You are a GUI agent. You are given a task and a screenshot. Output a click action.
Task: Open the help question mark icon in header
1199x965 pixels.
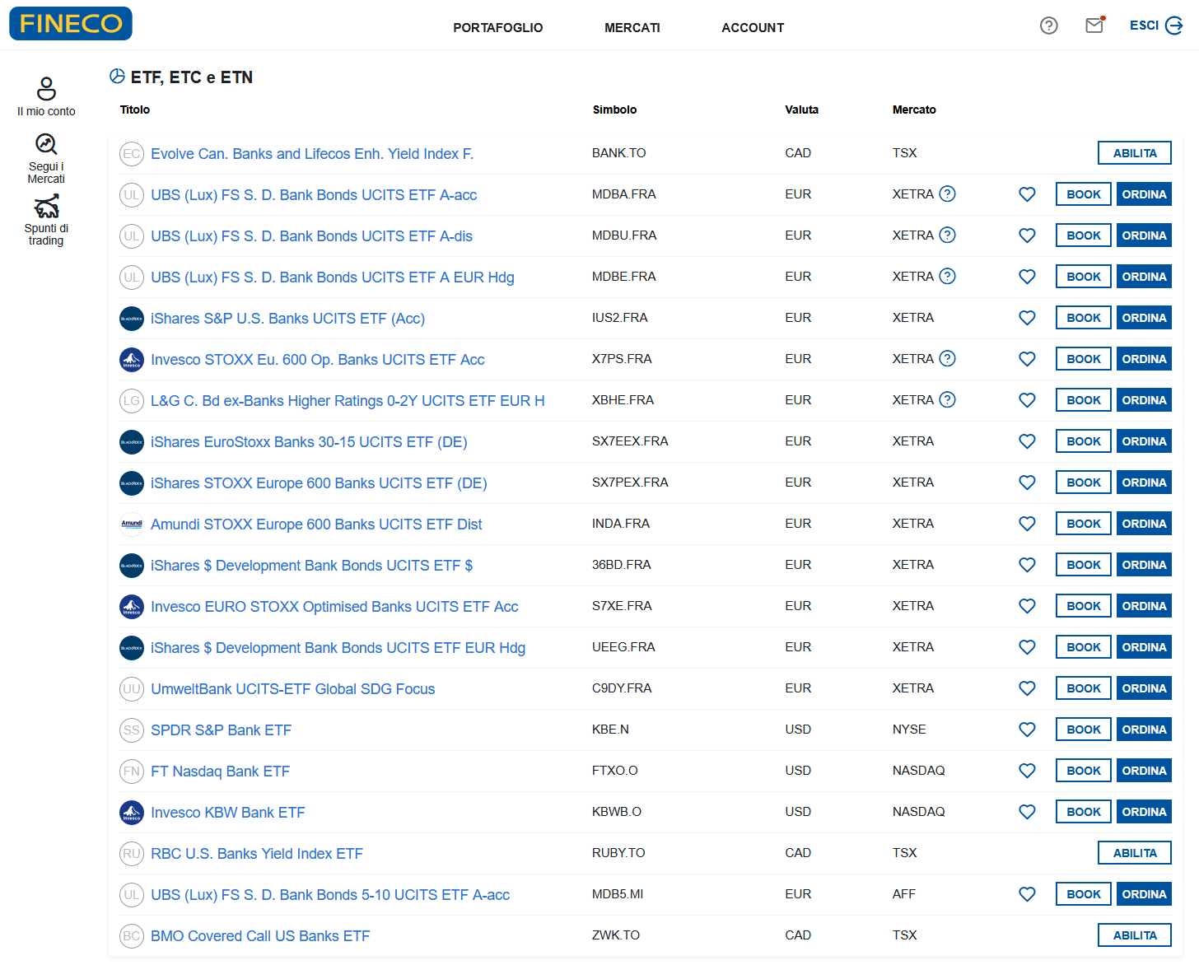[x=1048, y=26]
